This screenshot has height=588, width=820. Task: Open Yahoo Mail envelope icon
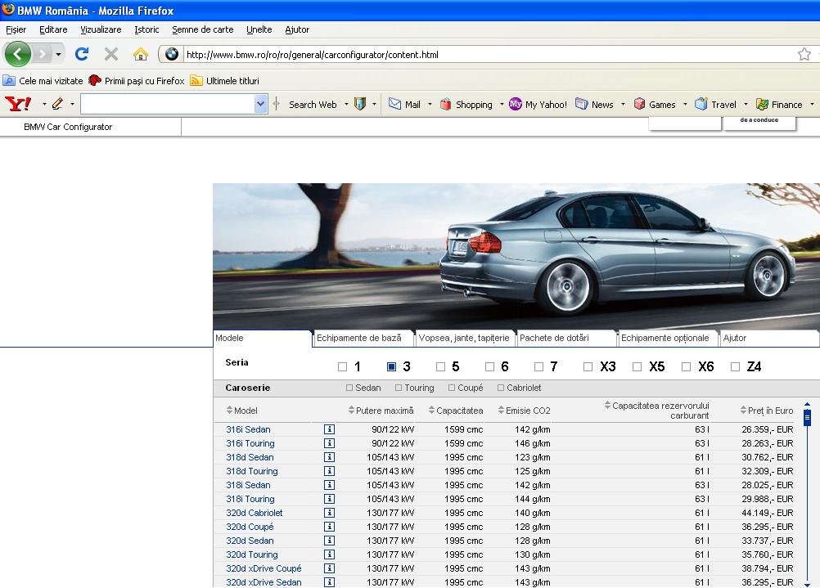click(395, 104)
